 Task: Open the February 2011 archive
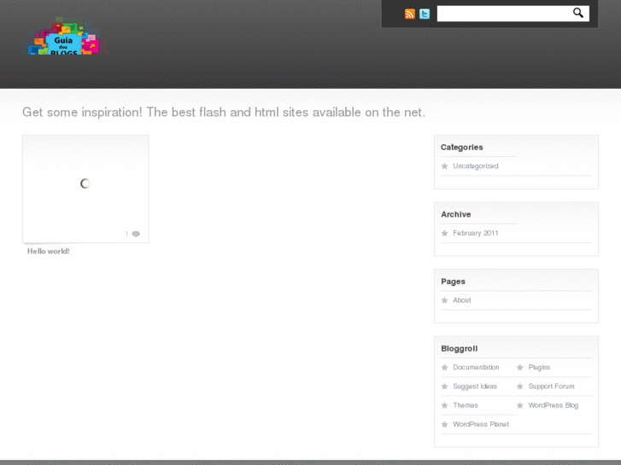tap(476, 233)
